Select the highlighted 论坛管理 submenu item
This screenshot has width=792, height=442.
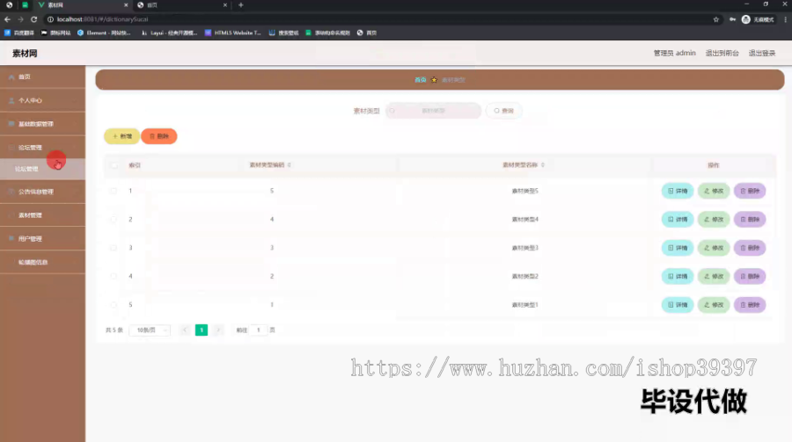(42, 169)
